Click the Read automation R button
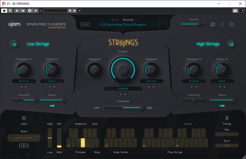 [x=18, y=10]
